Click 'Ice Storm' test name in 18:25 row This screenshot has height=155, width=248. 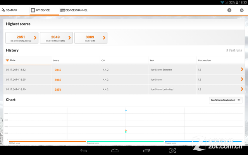point(157,79)
